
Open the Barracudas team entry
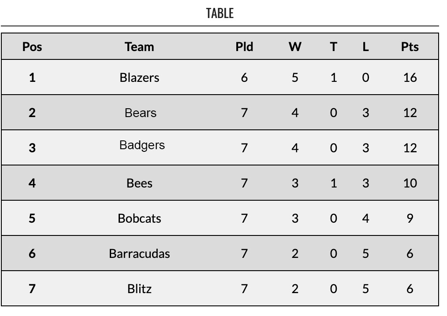[x=139, y=254]
